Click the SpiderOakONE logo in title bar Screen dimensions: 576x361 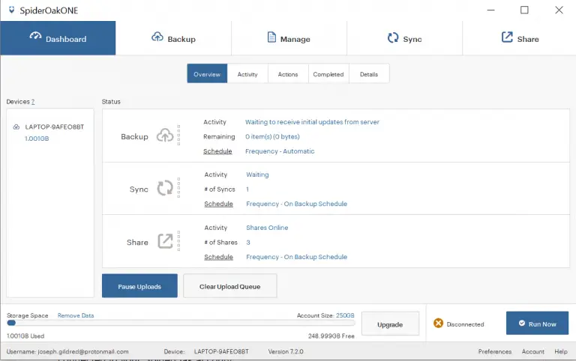(x=11, y=10)
